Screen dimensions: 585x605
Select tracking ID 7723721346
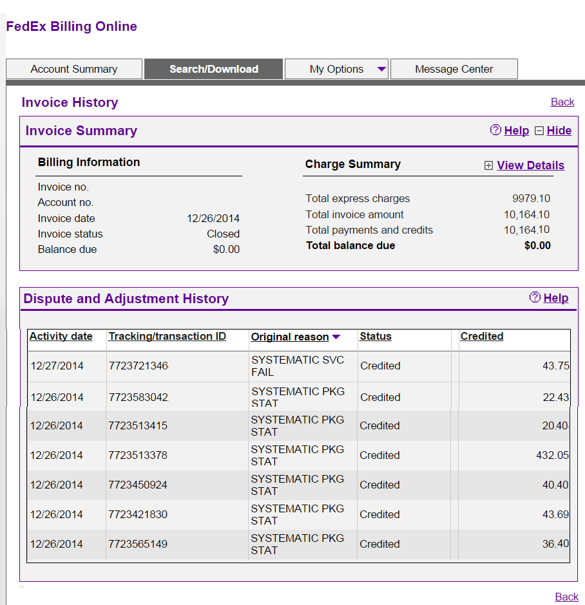(x=139, y=366)
